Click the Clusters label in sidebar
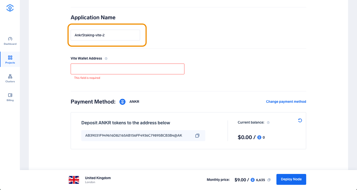Viewport: 357px width, 190px height. pyautogui.click(x=10, y=81)
